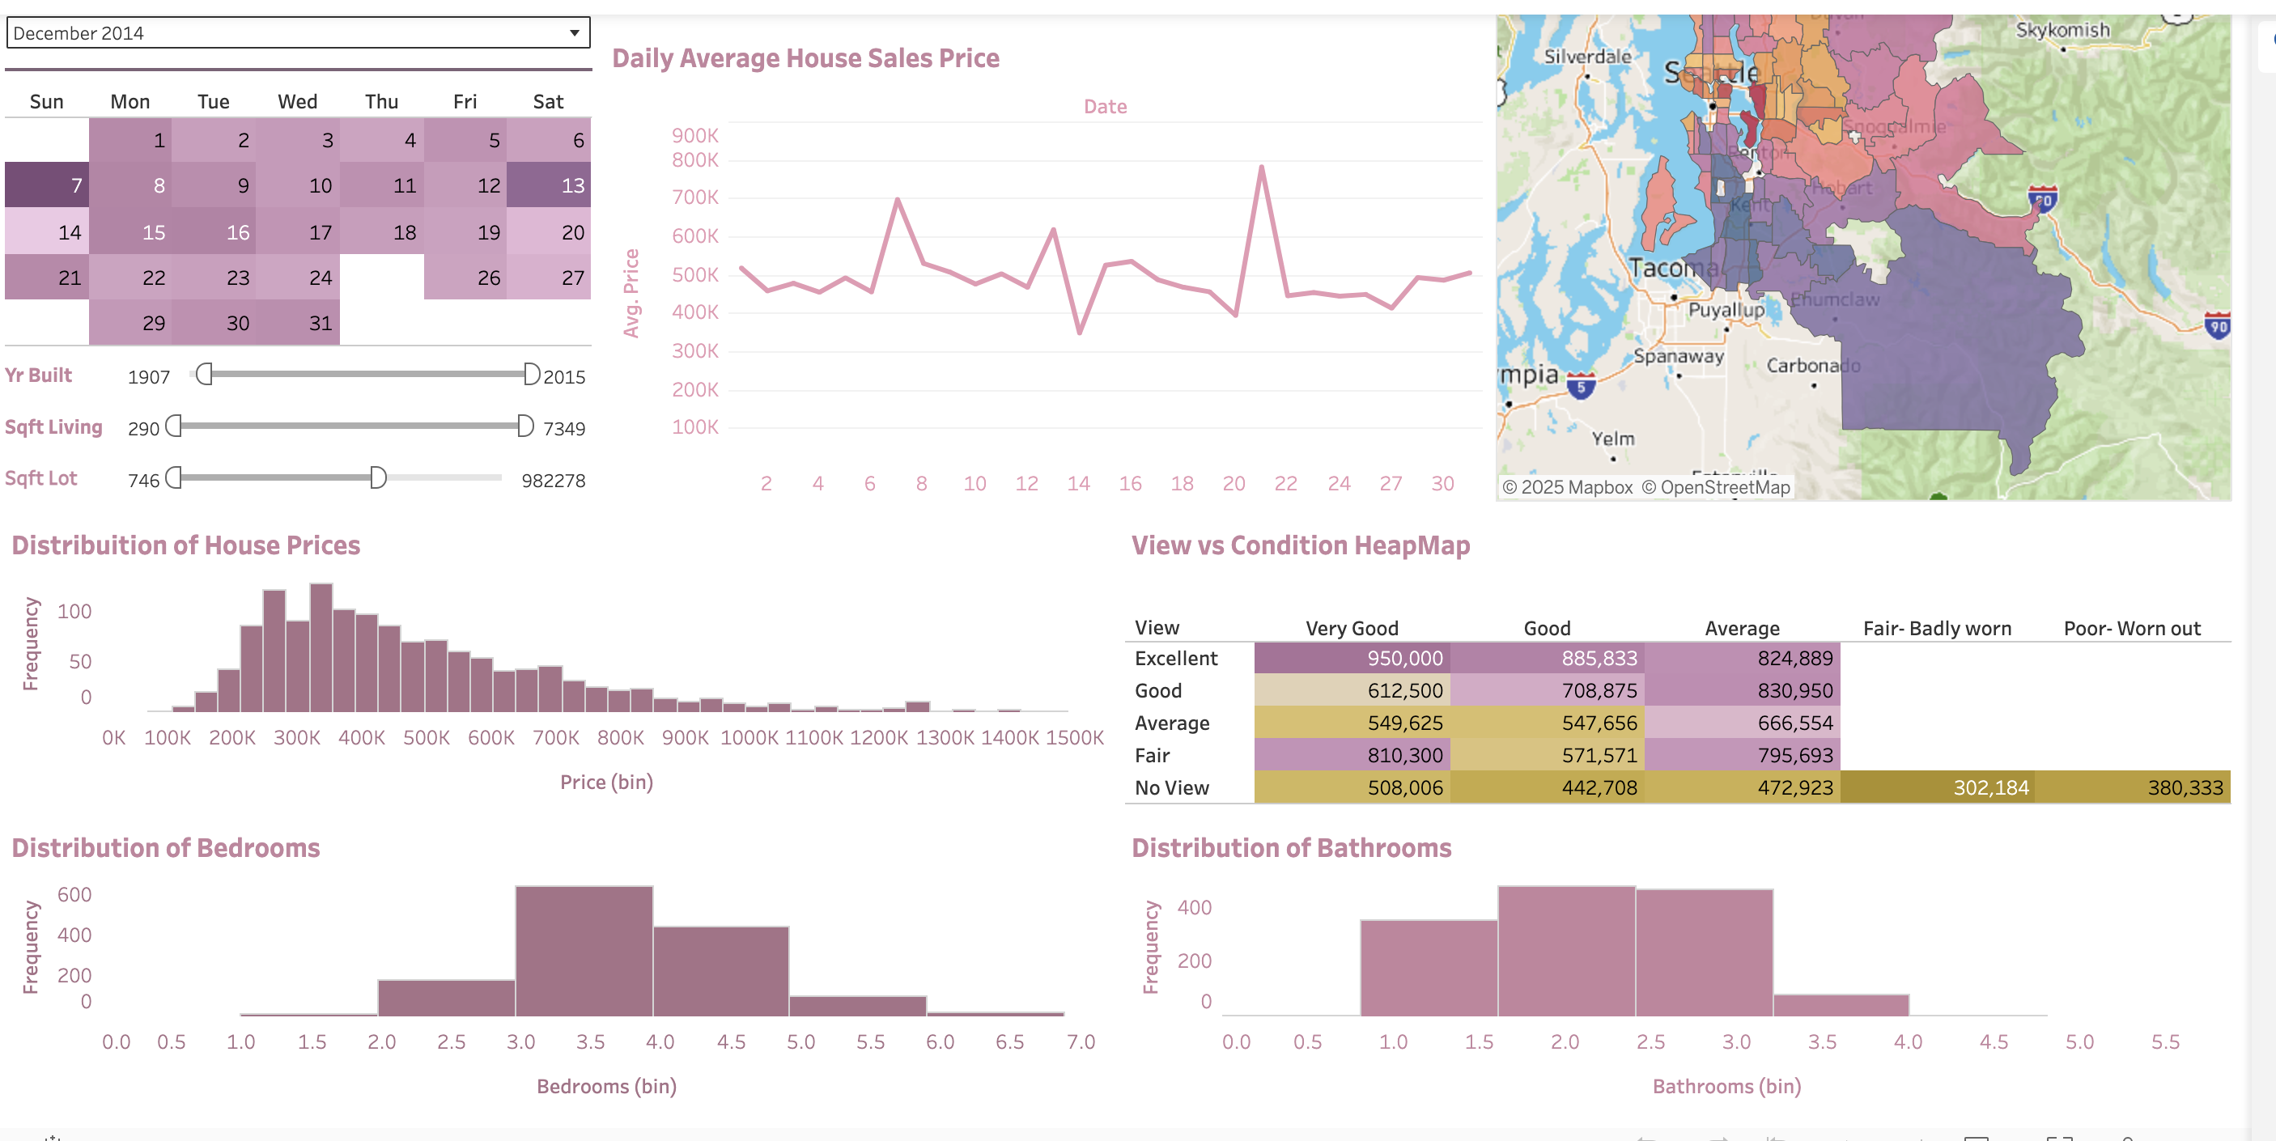Screen dimensions: 2276x1141
Task: Click the Bedrooms (bin) axis label
Action: (x=606, y=1085)
